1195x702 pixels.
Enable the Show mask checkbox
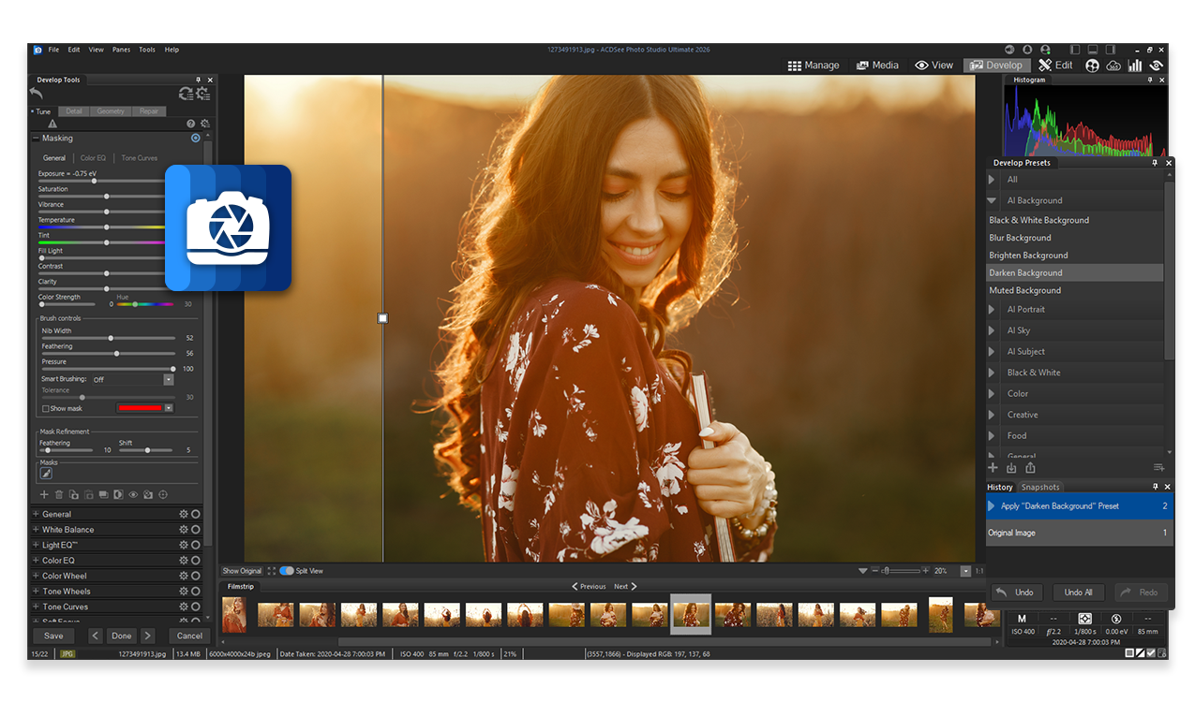click(45, 409)
